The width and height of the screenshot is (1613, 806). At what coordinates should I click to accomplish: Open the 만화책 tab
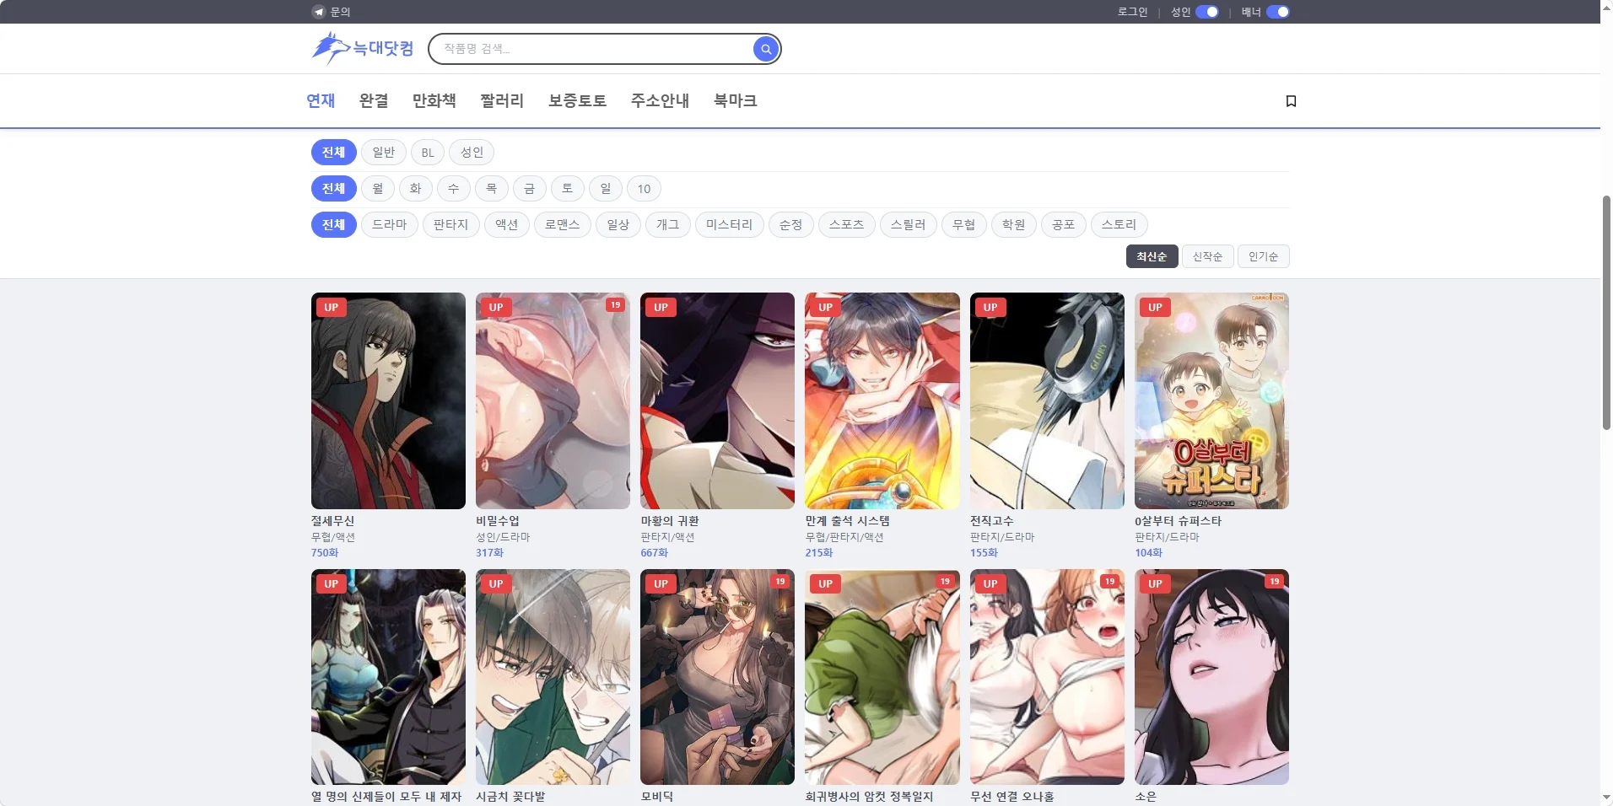(434, 101)
